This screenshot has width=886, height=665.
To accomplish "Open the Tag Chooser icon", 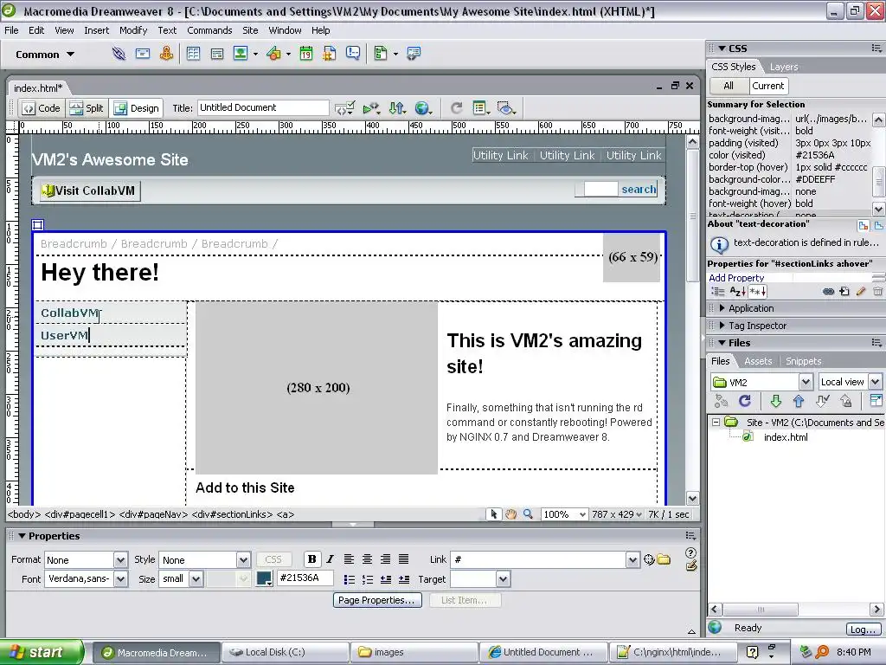I will tap(414, 54).
